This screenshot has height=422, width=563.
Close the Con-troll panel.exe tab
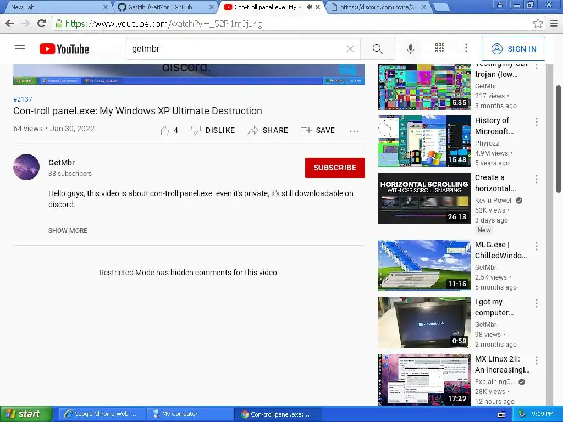318,7
